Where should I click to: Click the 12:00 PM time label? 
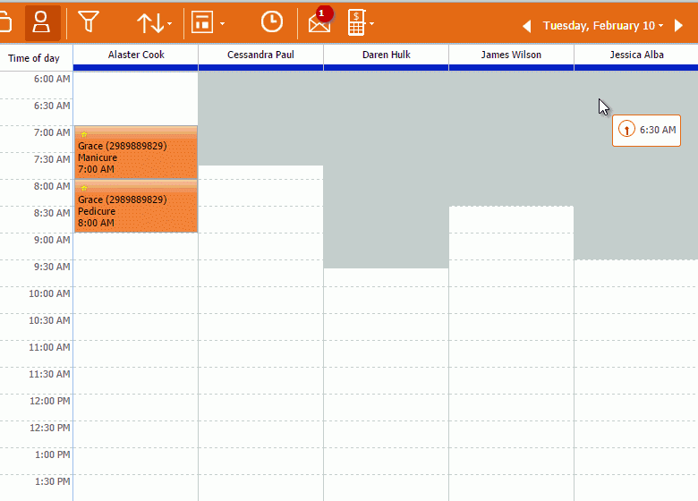(x=50, y=401)
